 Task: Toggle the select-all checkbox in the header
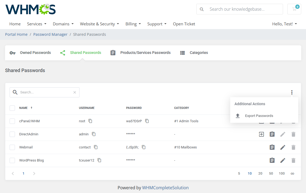tap(12, 108)
